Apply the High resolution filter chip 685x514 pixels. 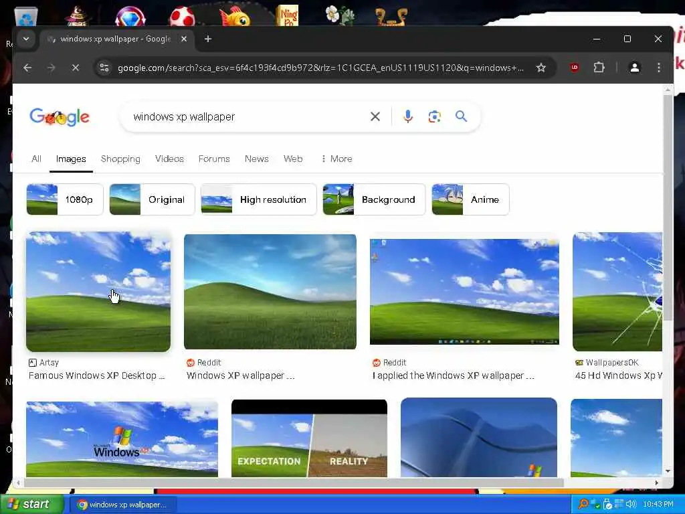[259, 199]
